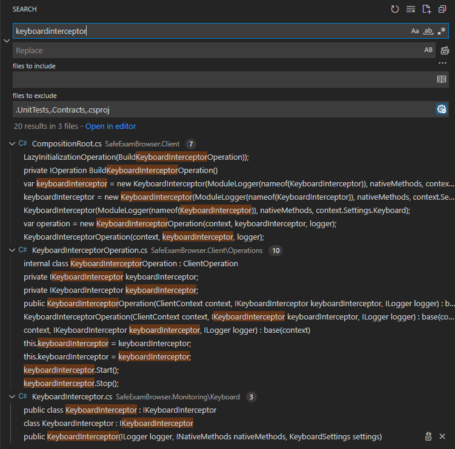Replace the last highlighted search match

tap(428, 436)
